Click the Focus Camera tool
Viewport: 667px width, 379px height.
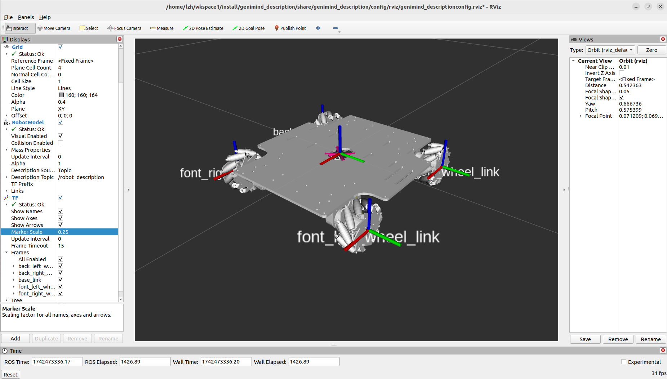[x=124, y=28]
